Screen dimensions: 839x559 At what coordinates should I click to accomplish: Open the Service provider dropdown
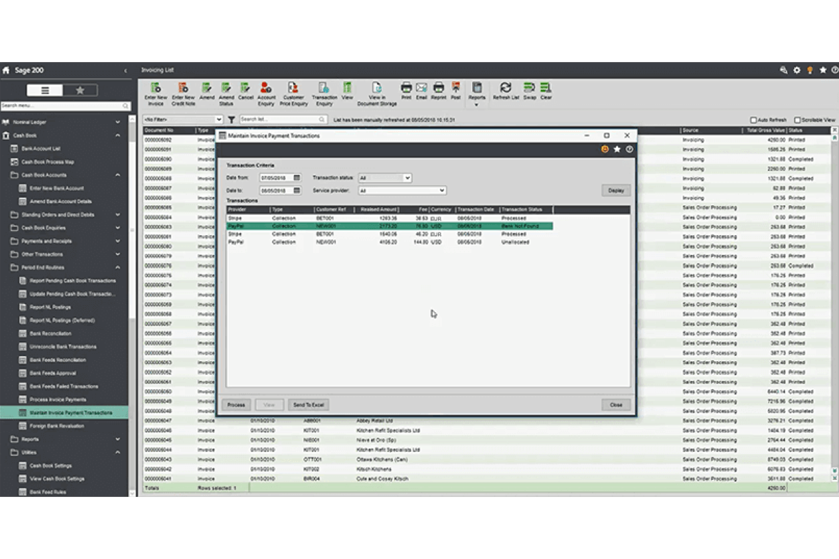[x=441, y=190]
